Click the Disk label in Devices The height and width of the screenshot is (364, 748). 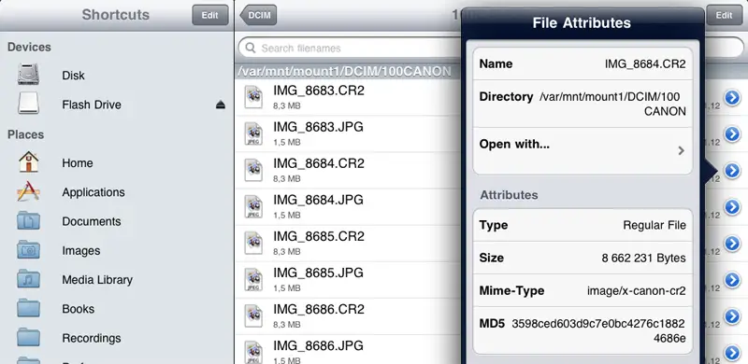tap(73, 76)
